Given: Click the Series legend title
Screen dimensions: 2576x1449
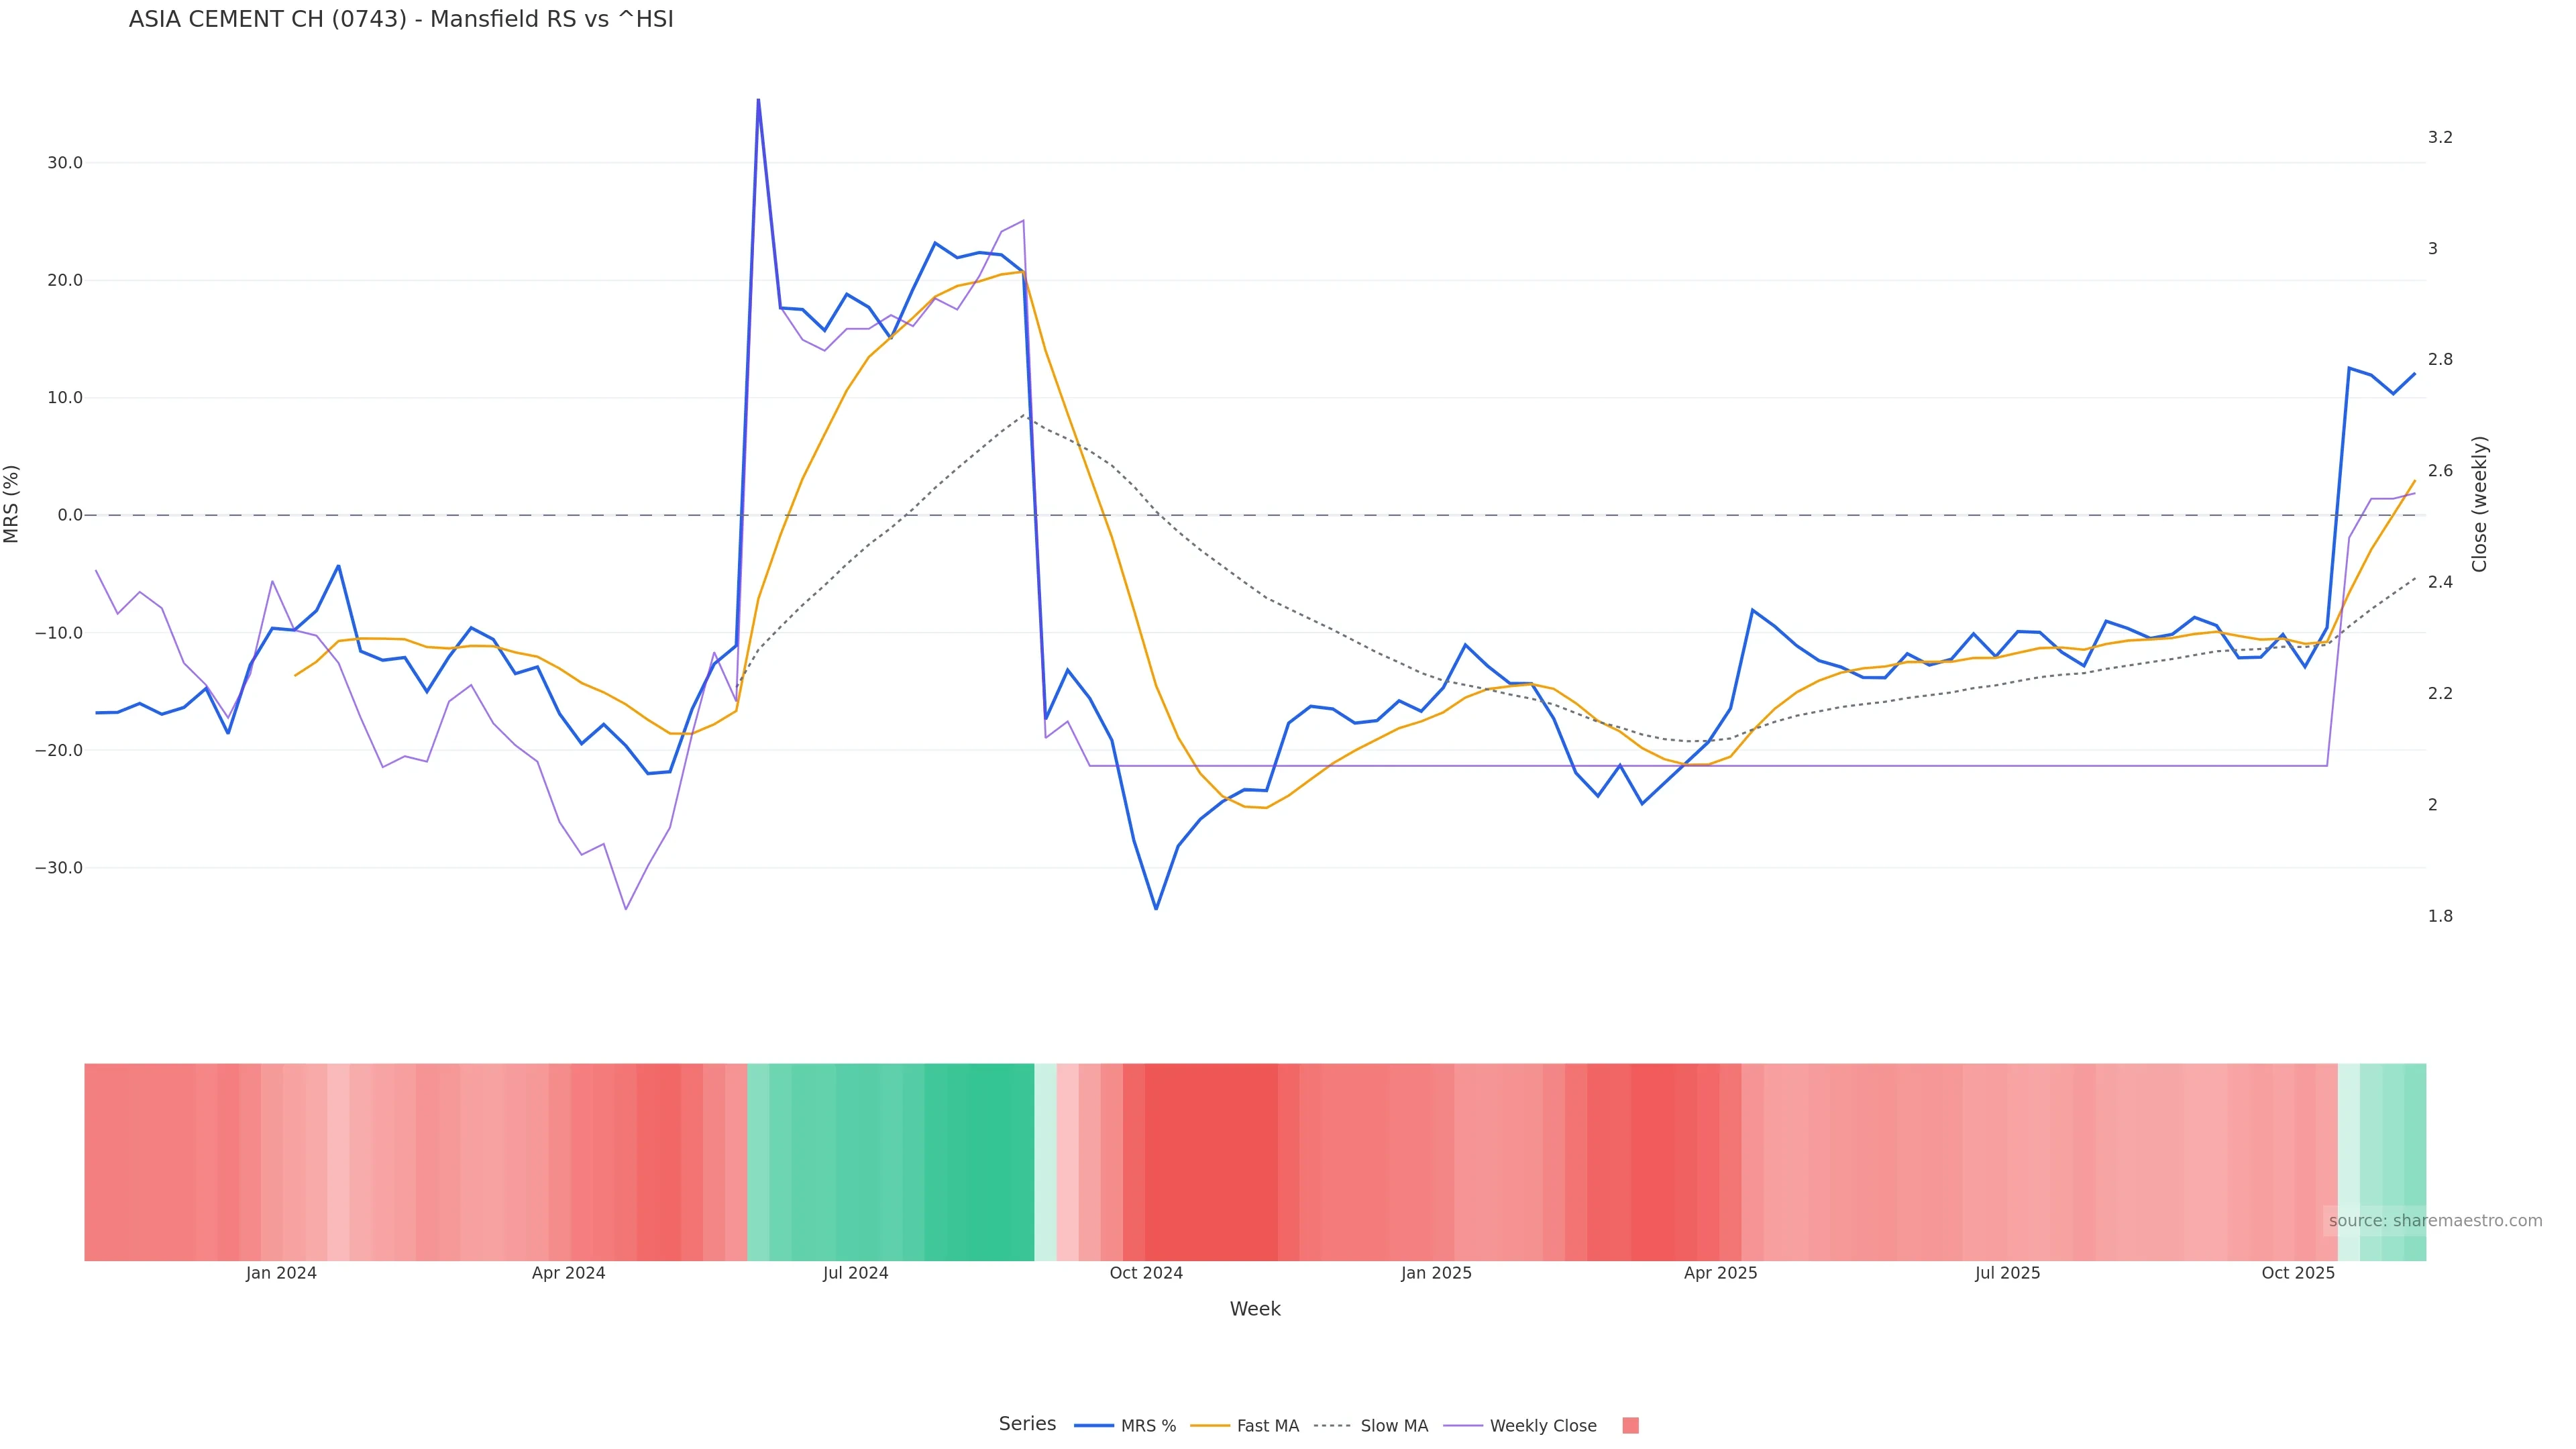Looking at the screenshot, I should (1027, 1424).
